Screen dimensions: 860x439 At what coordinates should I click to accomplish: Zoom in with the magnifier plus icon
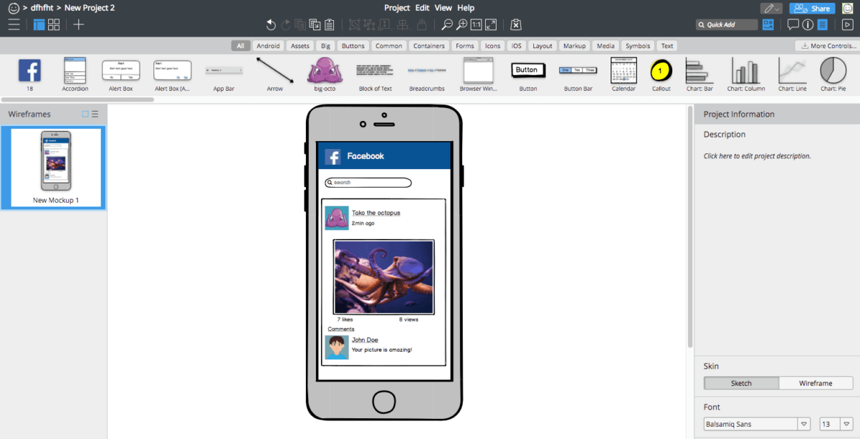point(462,25)
